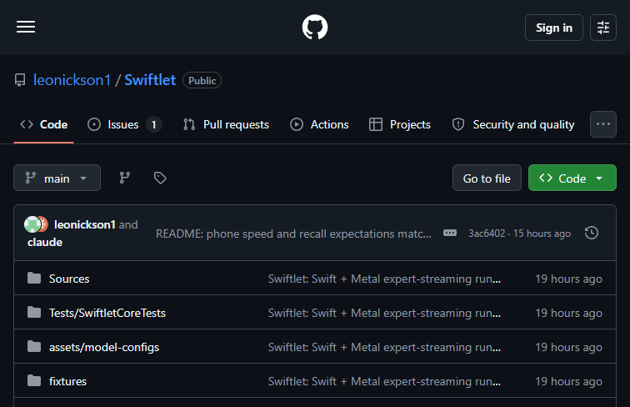View repository branches icon
630x407 pixels.
(x=124, y=178)
